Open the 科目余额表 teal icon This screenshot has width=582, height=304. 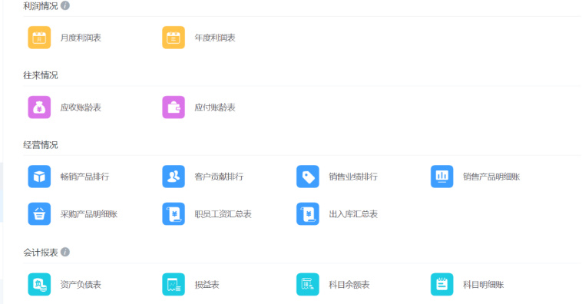308,284
